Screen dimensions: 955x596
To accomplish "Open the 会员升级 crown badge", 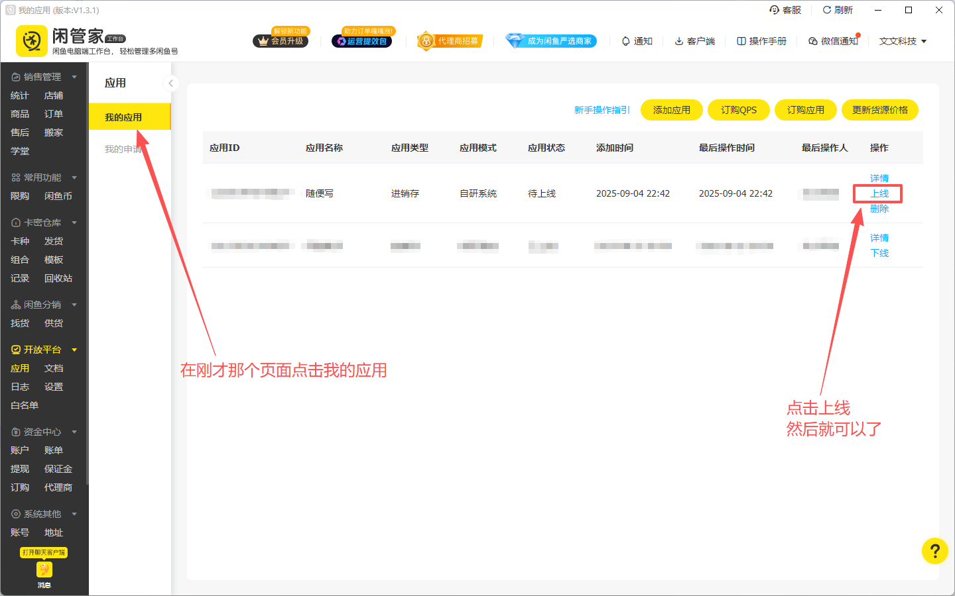I will click(281, 41).
